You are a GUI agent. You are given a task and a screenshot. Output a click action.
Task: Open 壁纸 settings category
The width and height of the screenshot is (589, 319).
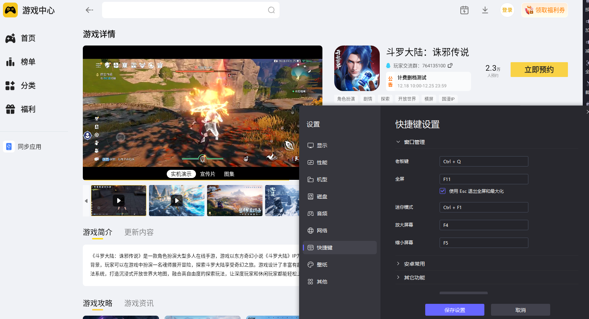322,265
